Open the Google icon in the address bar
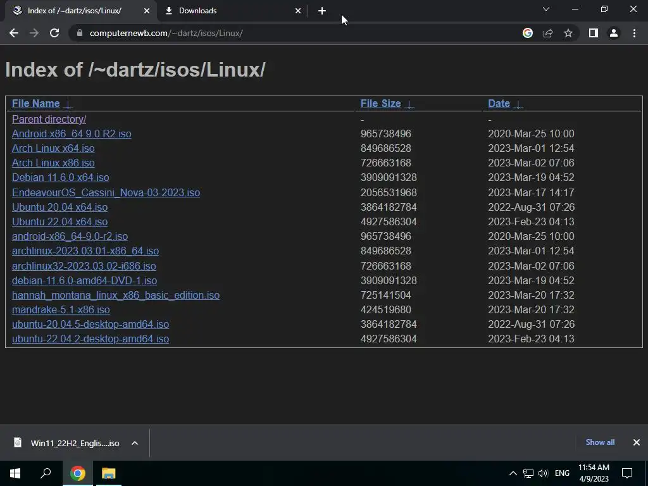The height and width of the screenshot is (486, 648). click(527, 33)
